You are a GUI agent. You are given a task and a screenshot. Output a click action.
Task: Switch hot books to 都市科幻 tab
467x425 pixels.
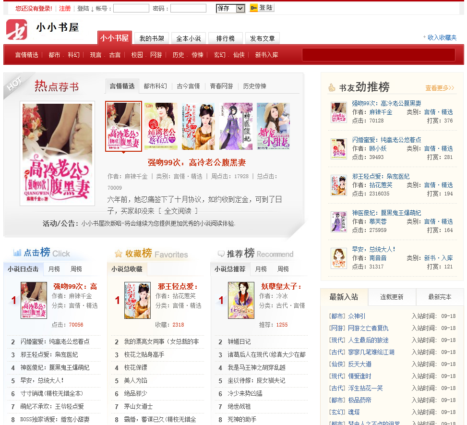(x=155, y=86)
